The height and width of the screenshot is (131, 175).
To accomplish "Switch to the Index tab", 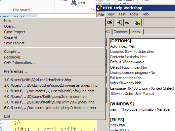I will (136, 32).
